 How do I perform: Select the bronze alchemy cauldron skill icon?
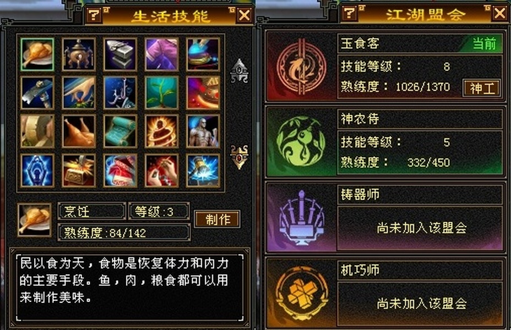(79, 54)
